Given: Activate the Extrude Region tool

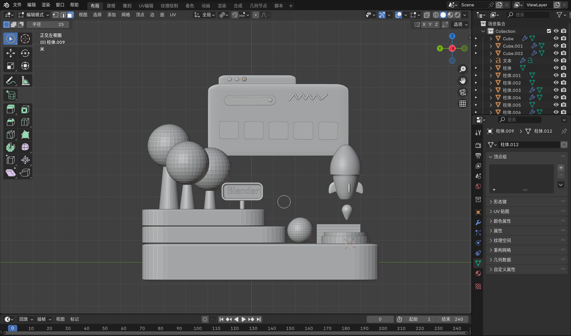Looking at the screenshot, I should 10,109.
